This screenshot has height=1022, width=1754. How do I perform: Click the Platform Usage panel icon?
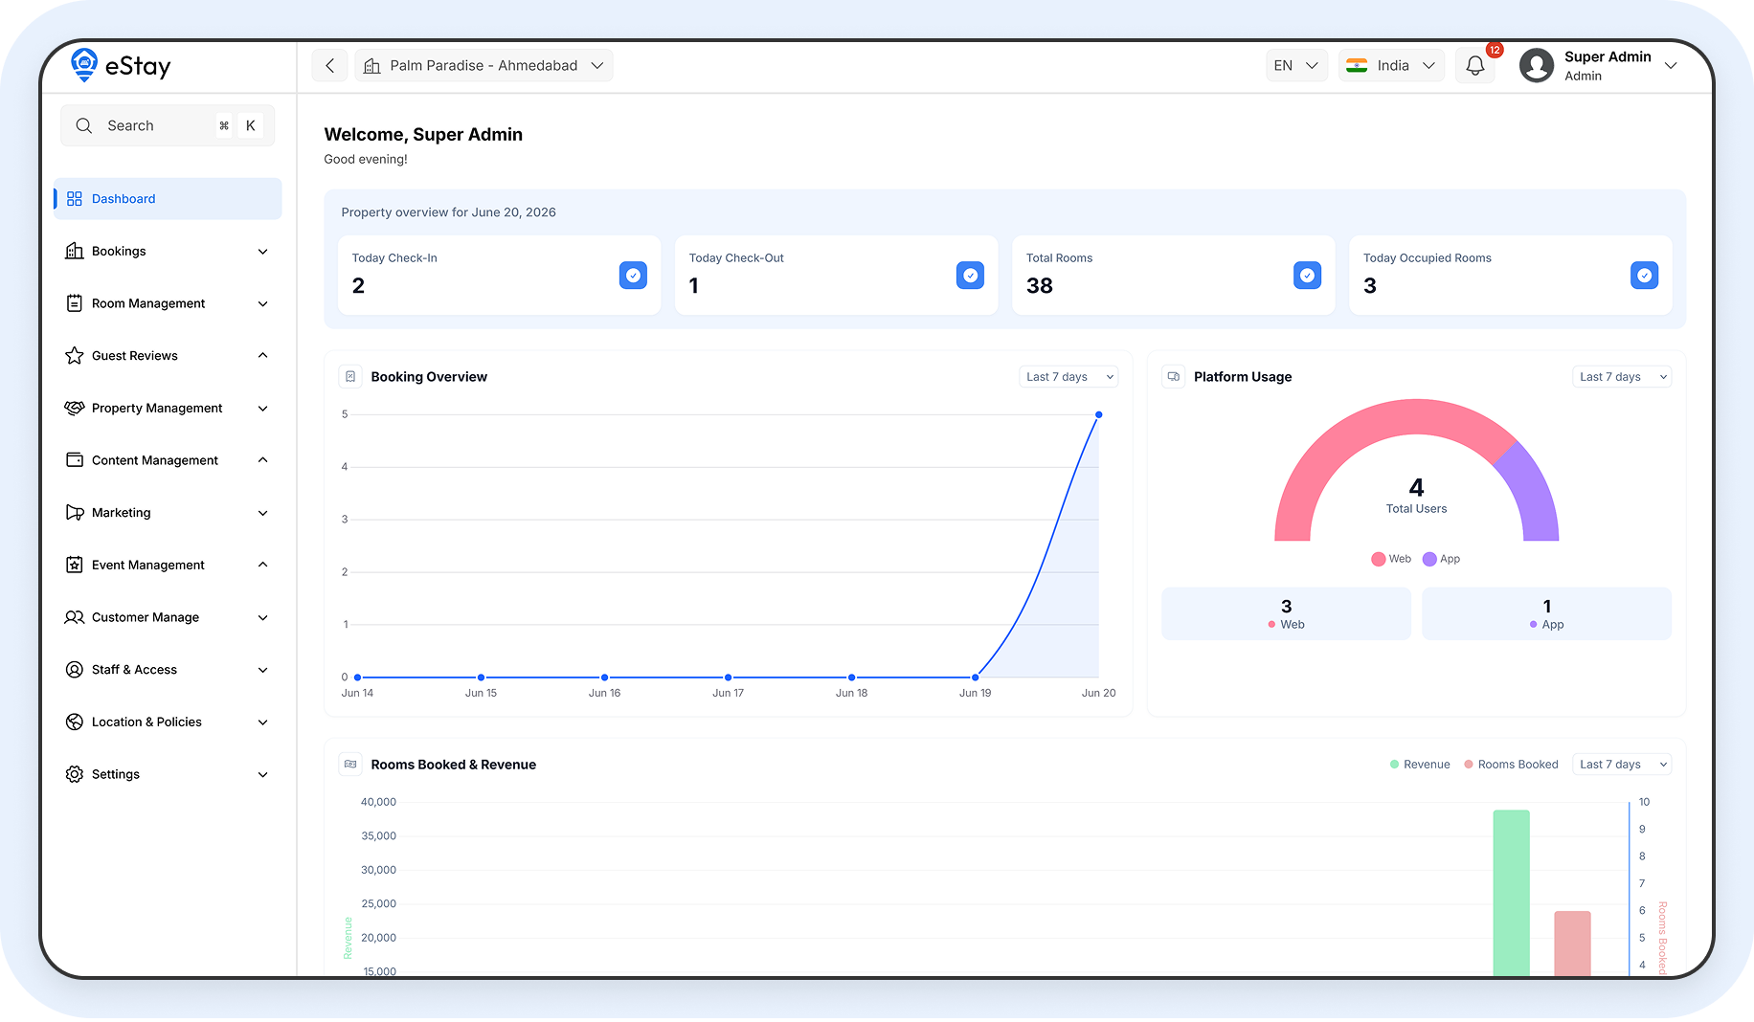point(1174,377)
